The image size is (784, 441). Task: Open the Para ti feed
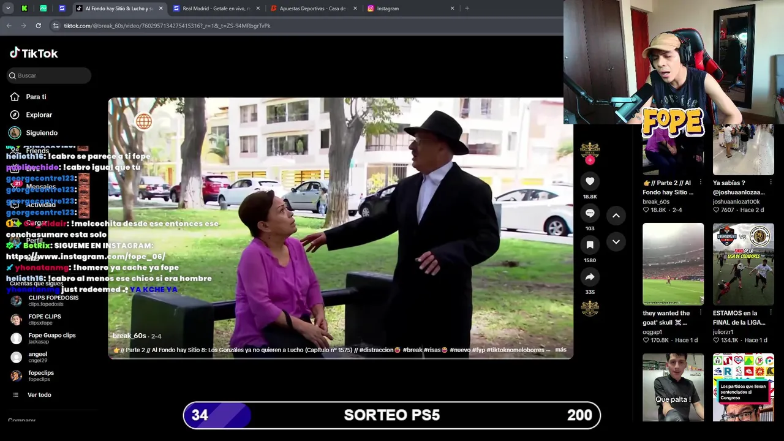pos(36,97)
